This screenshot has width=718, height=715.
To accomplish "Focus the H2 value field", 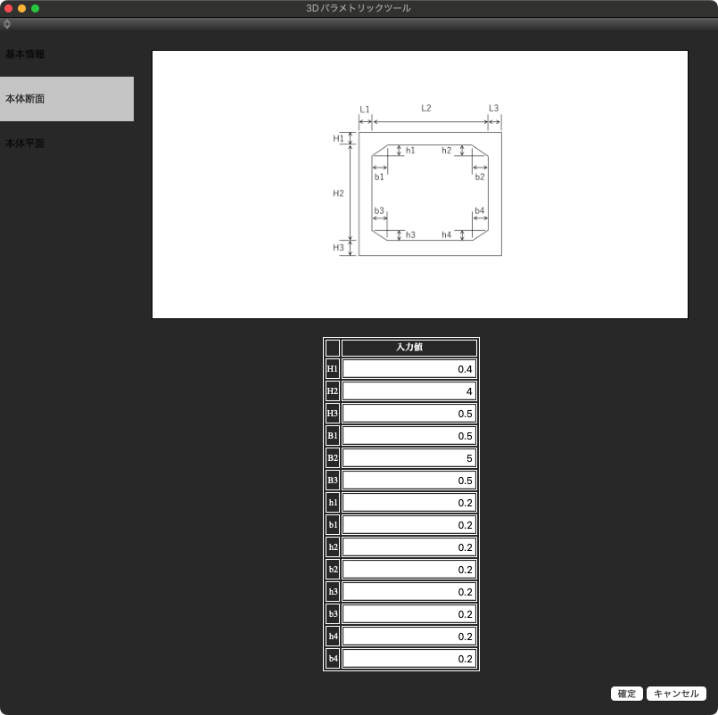I will (409, 391).
